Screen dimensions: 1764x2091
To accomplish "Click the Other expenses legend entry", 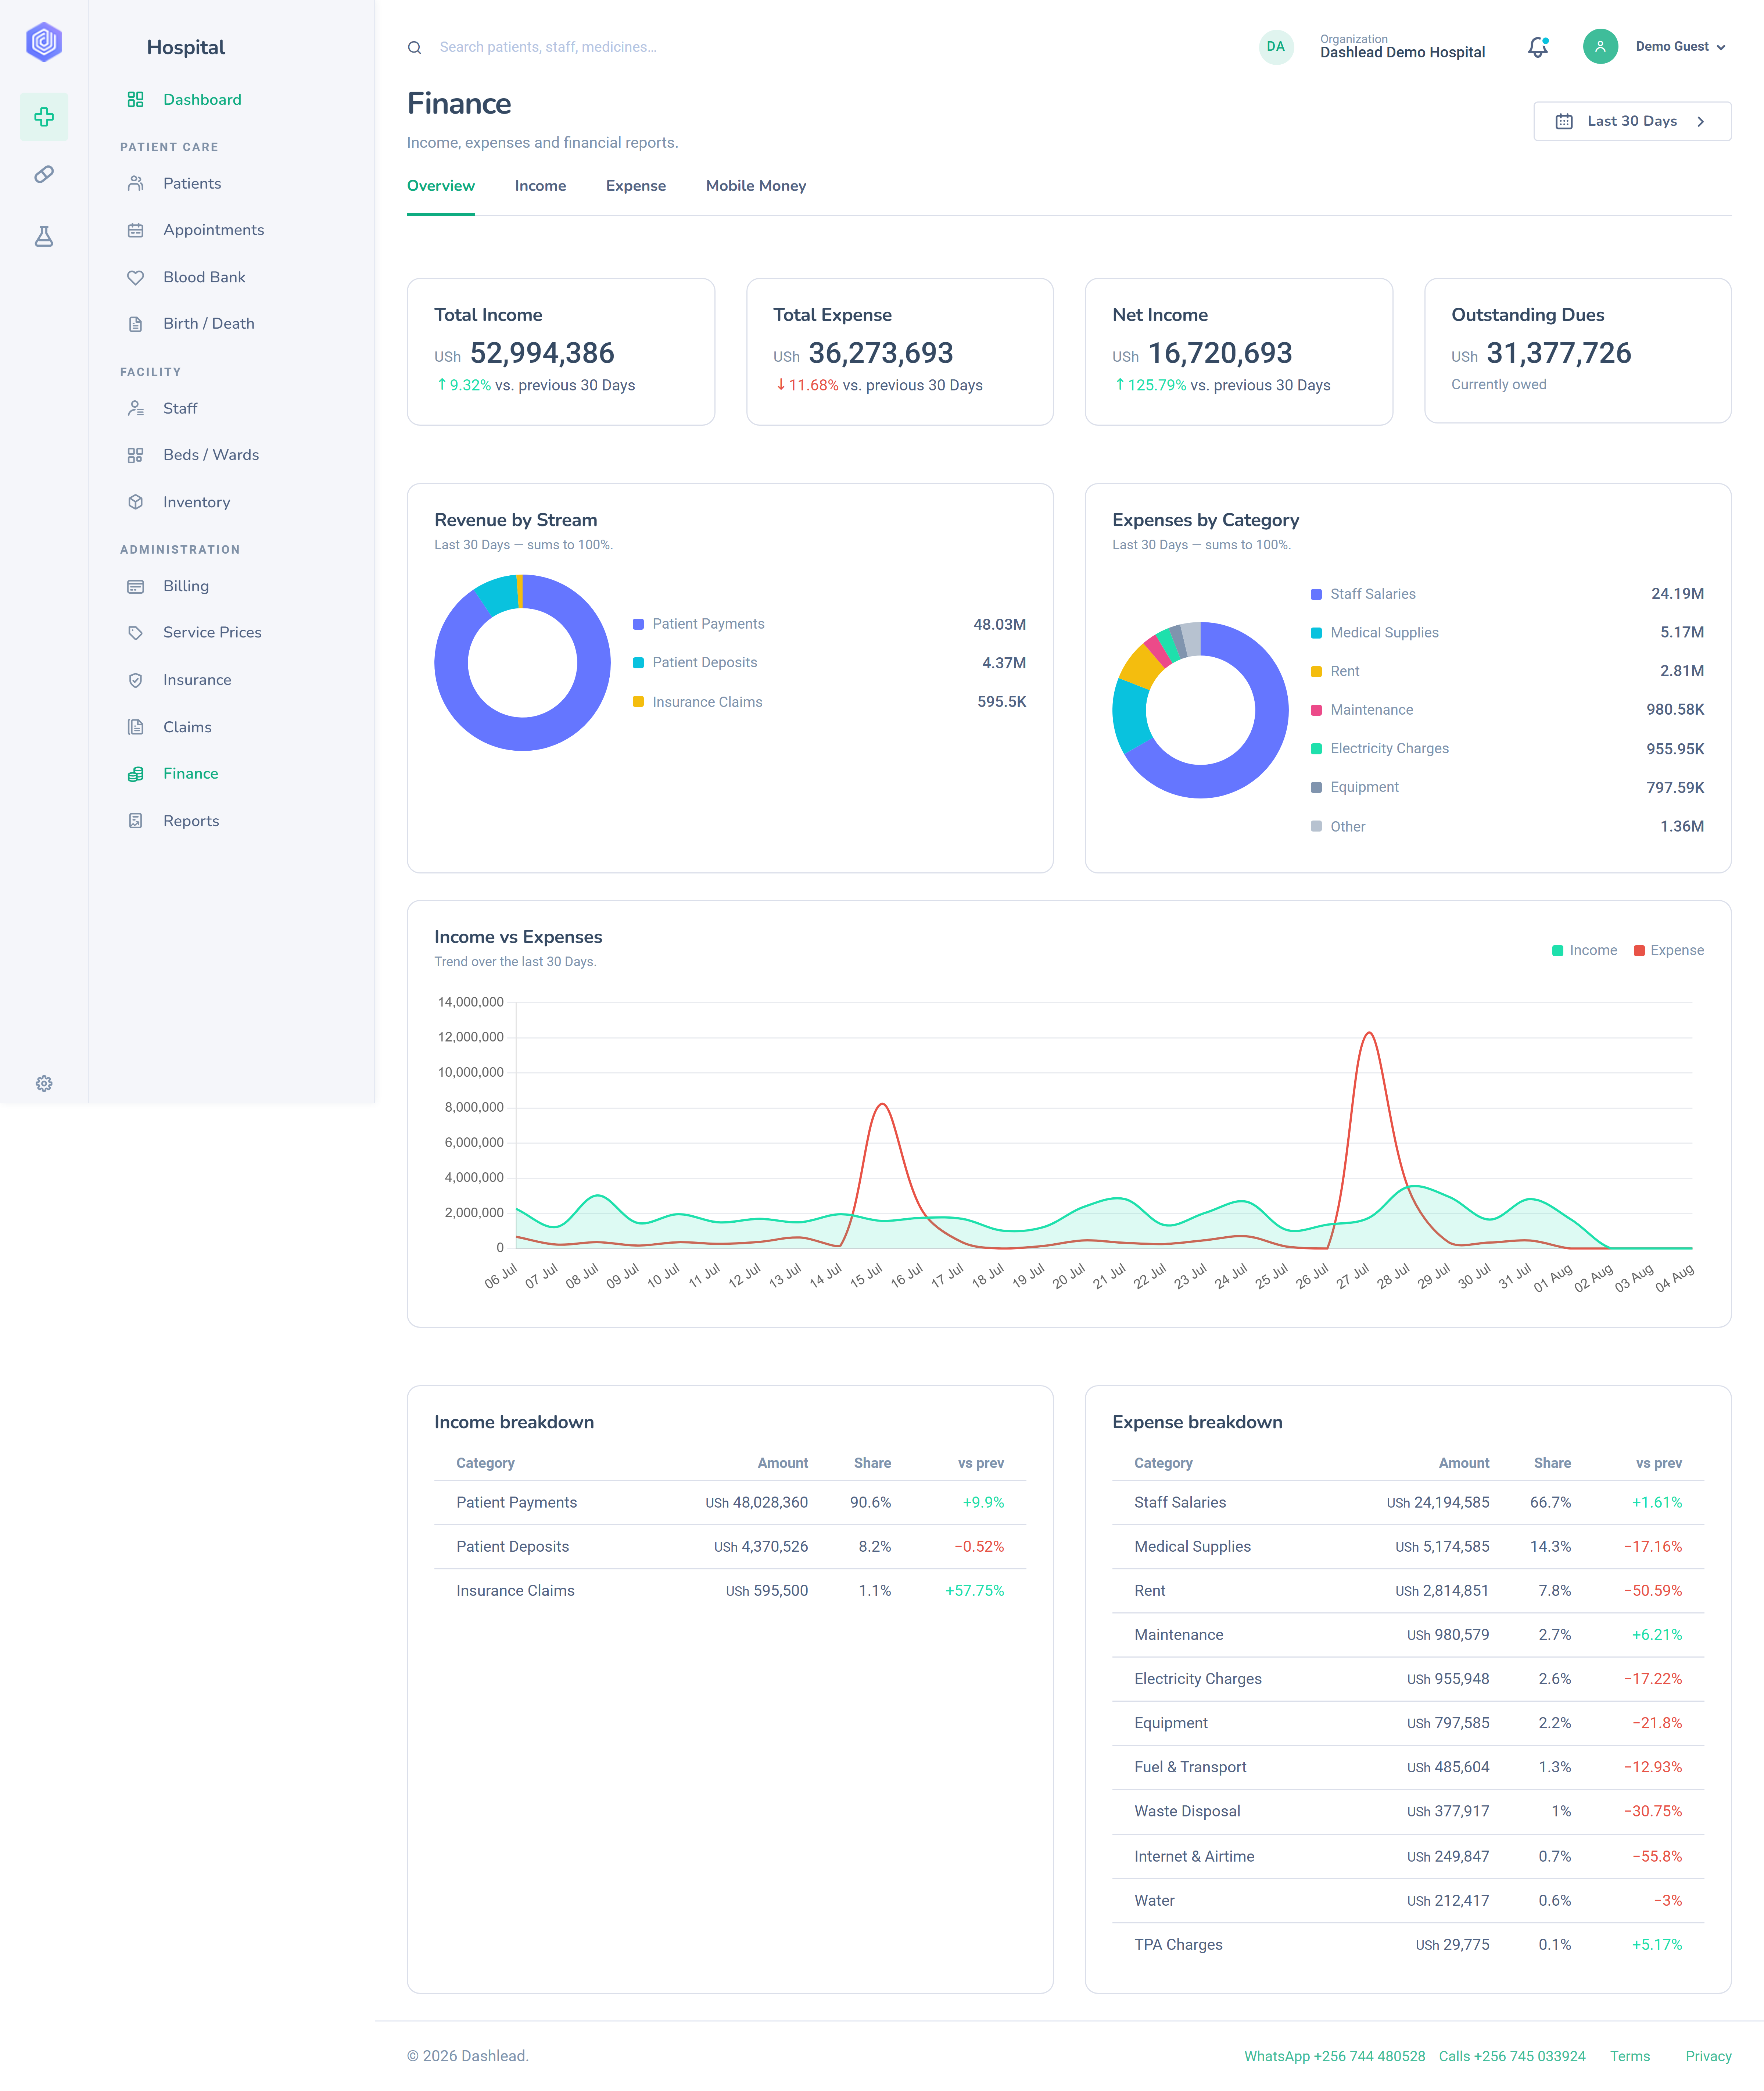I will coord(1338,826).
